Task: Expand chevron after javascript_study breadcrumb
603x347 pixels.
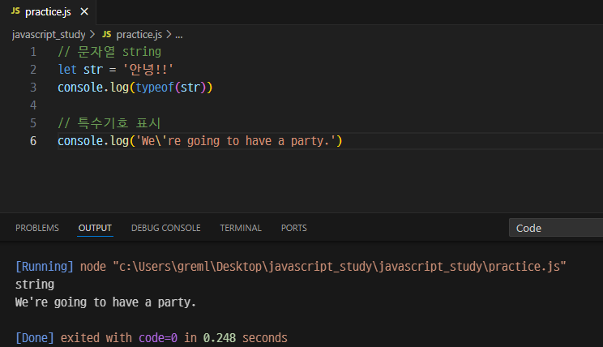Action: click(x=92, y=35)
